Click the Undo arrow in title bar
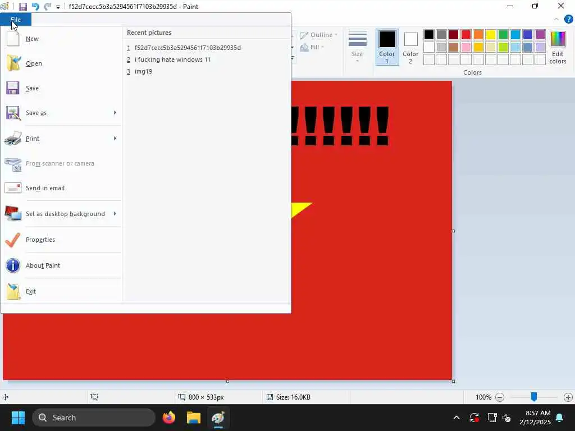Viewport: 575px width, 431px height. 35,7
